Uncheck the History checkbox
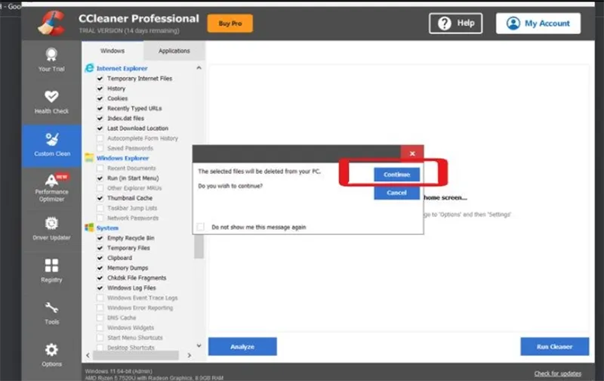Screen dimensions: 604x381 (x=100, y=88)
